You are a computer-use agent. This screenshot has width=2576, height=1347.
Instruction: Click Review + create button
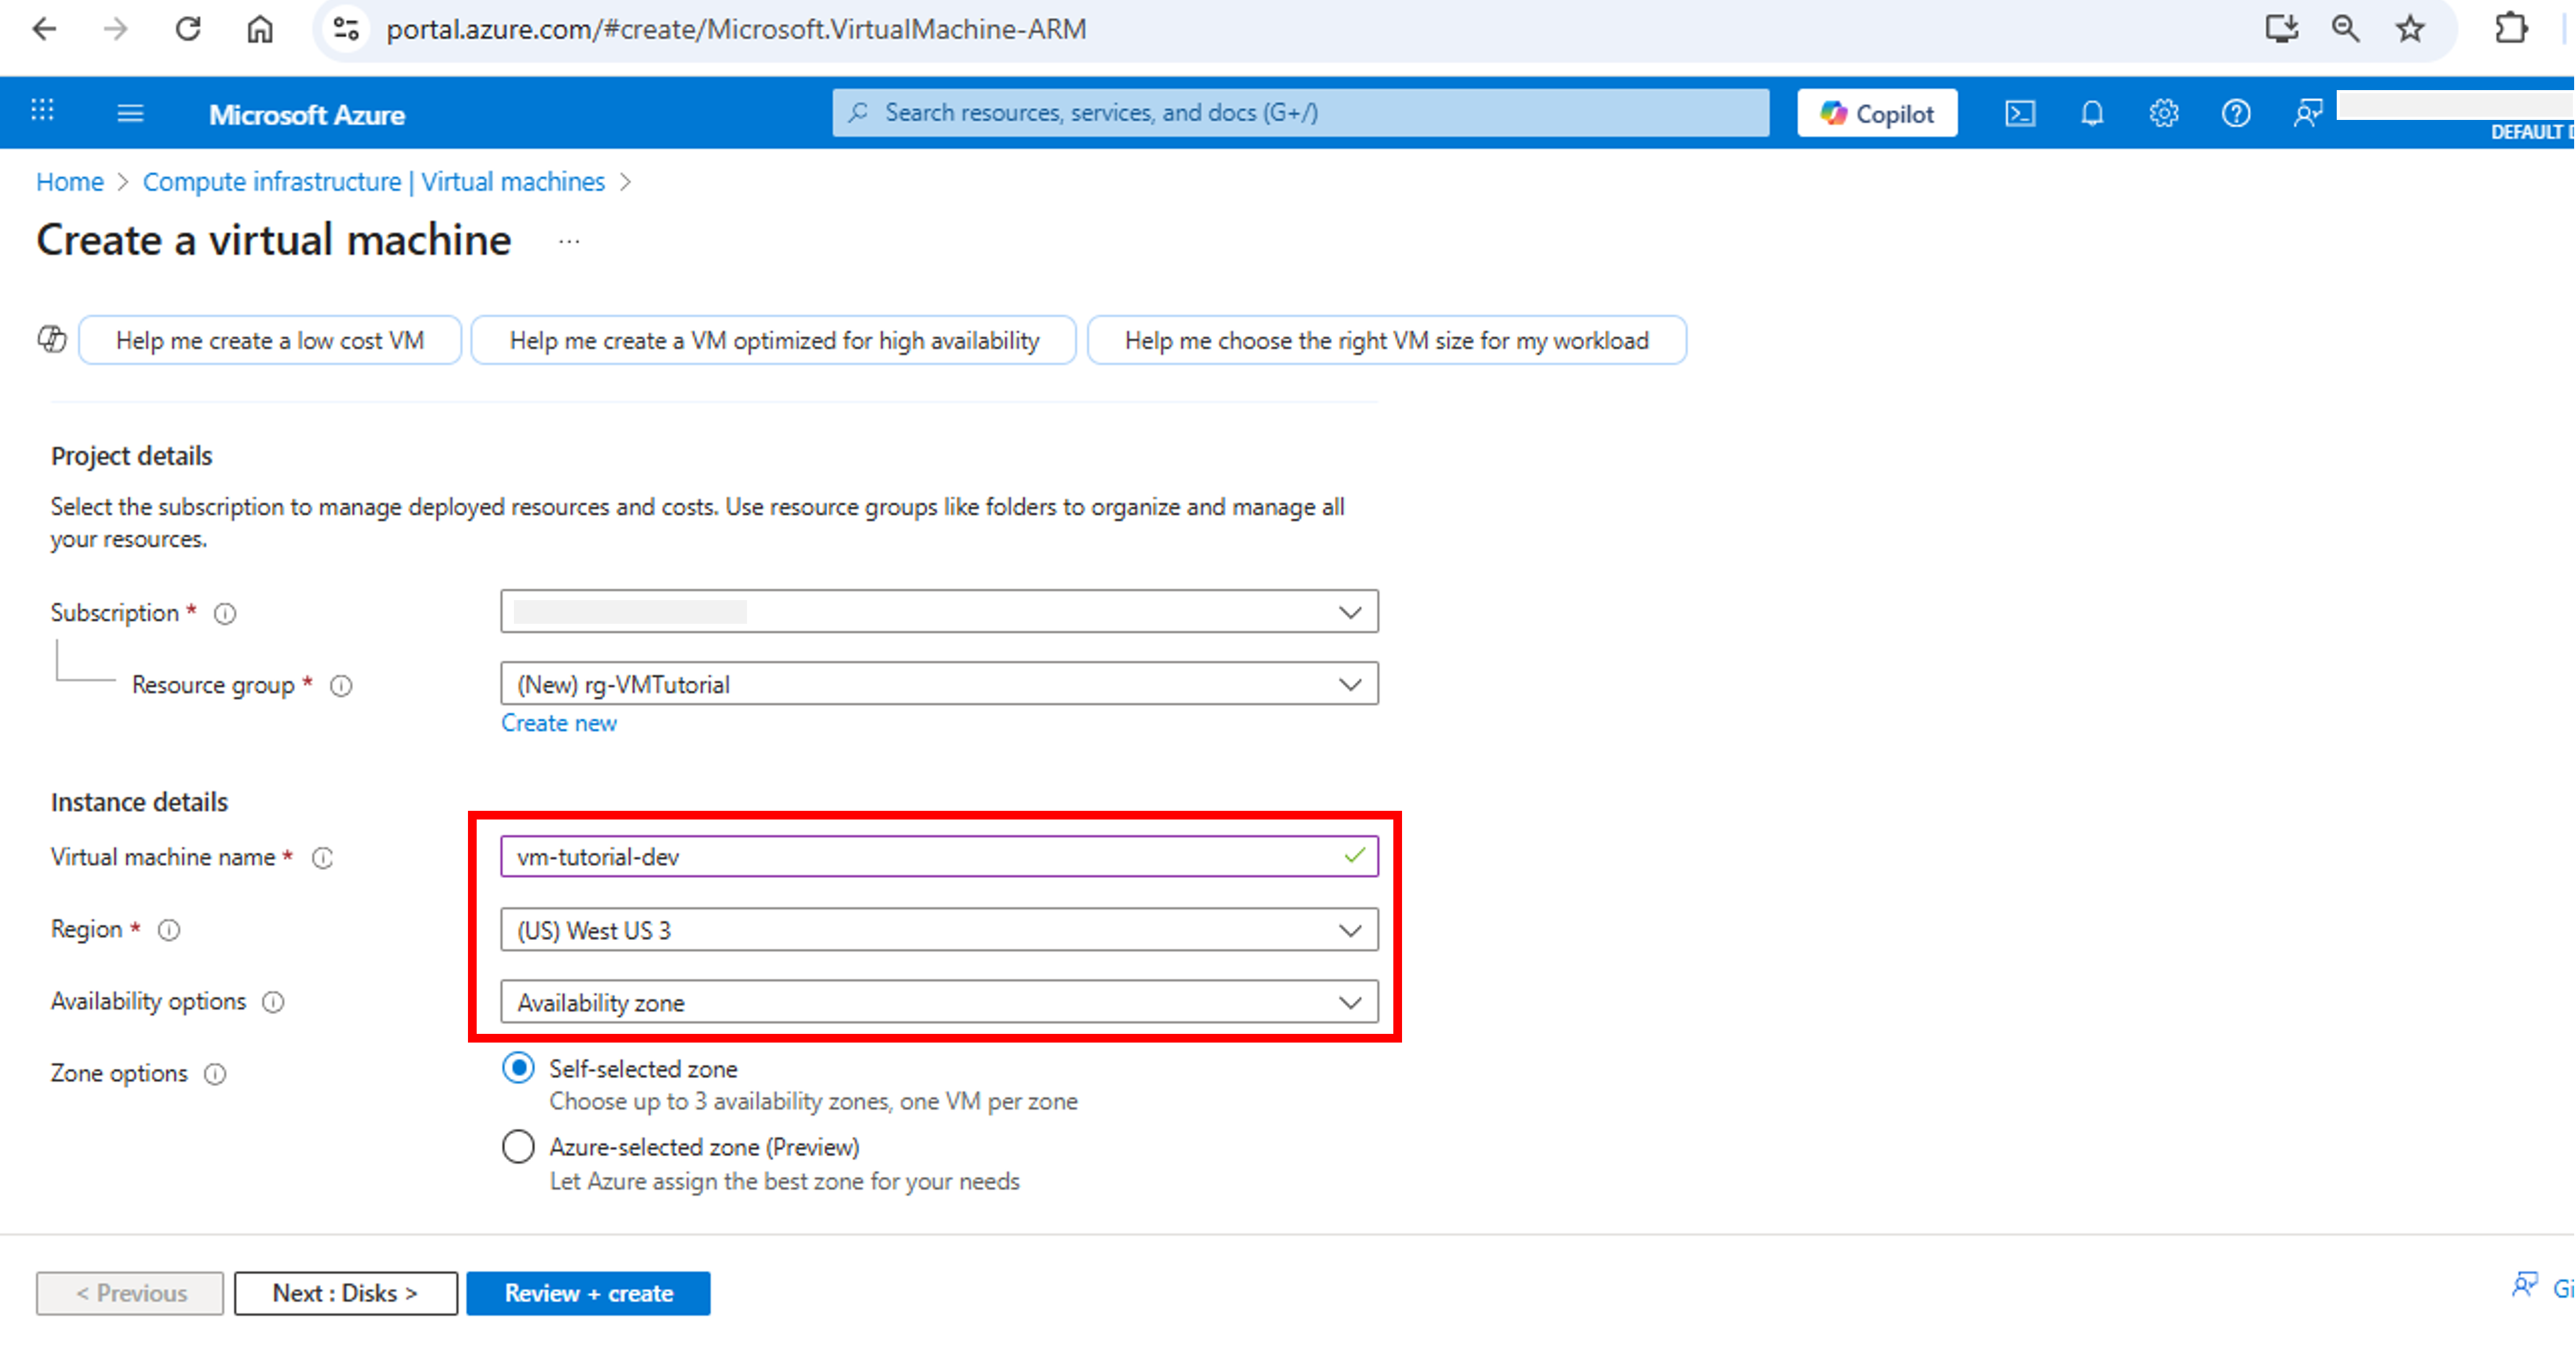(588, 1292)
